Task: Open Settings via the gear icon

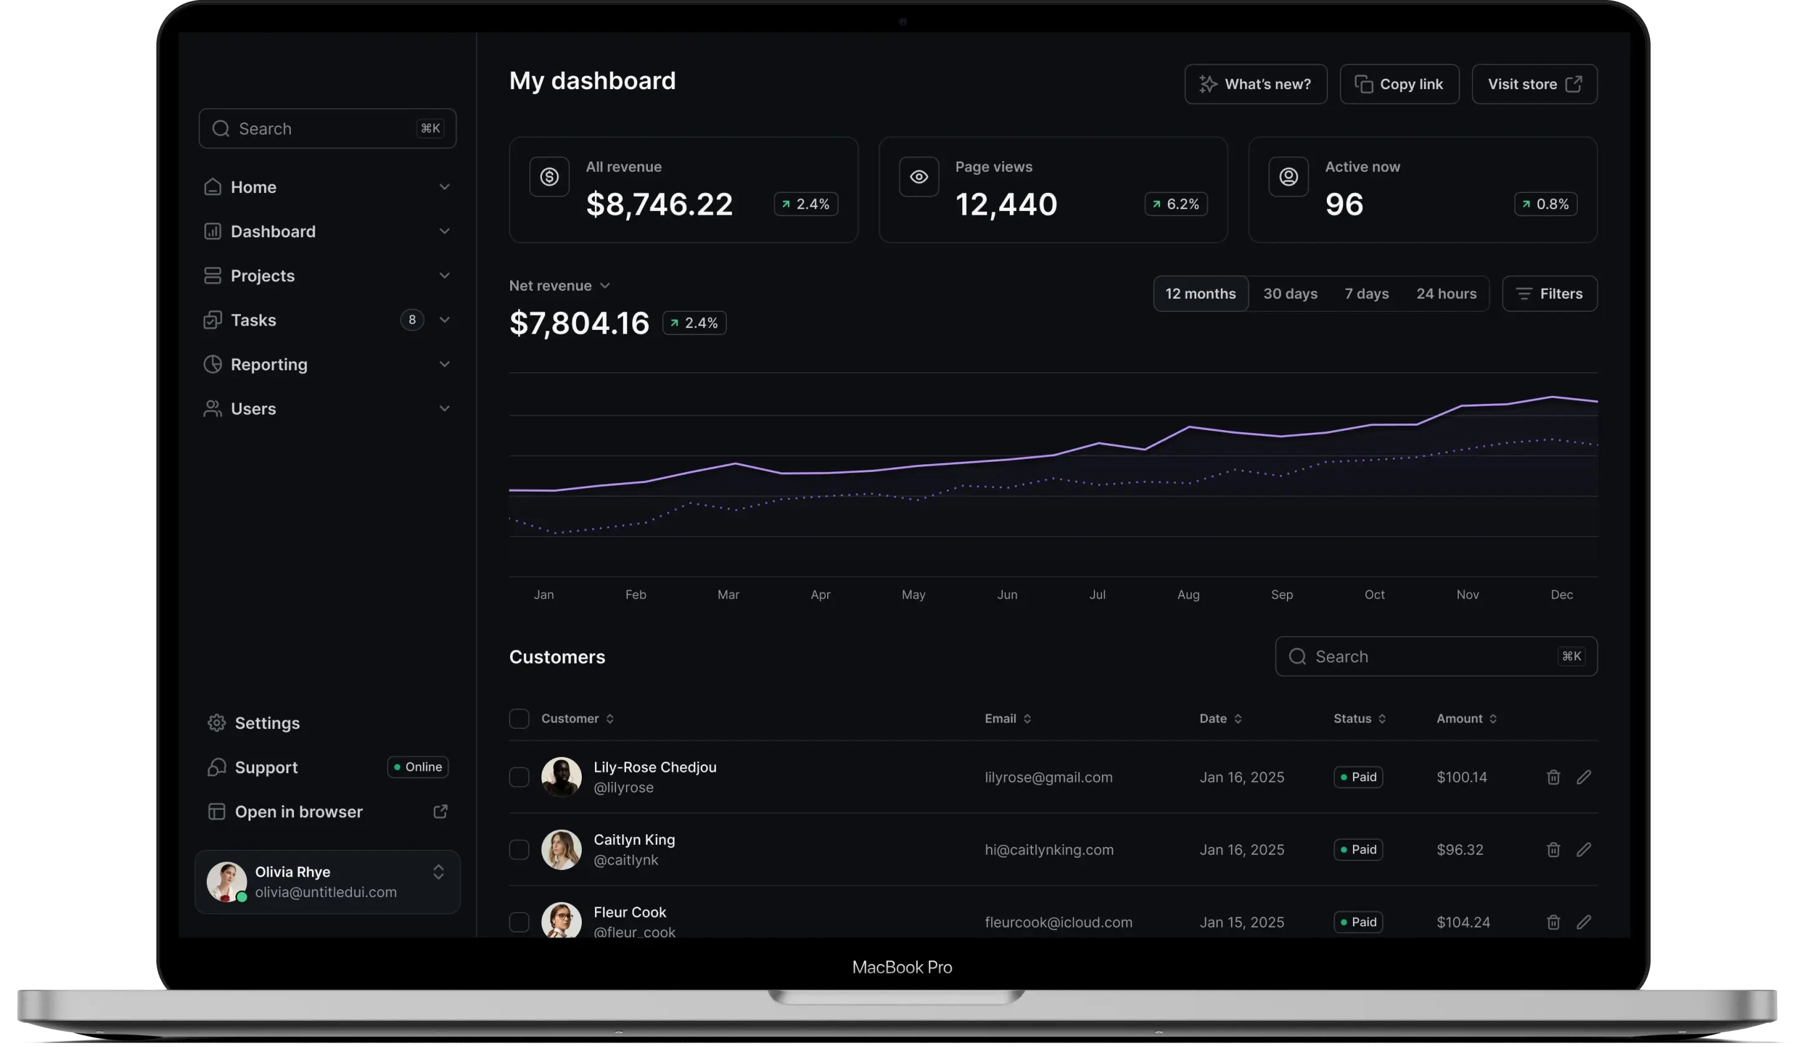Action: tap(216, 723)
